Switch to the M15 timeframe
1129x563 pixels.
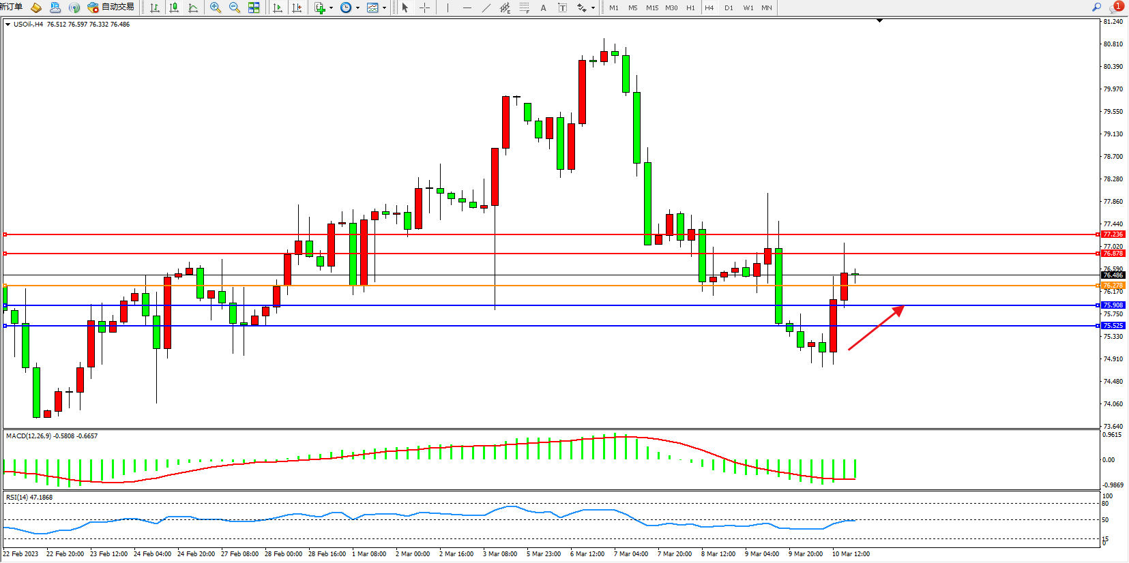point(652,7)
